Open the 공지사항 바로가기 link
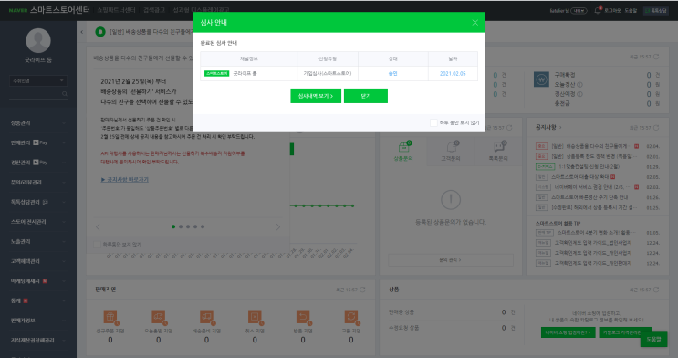The image size is (678, 358). tap(124, 180)
